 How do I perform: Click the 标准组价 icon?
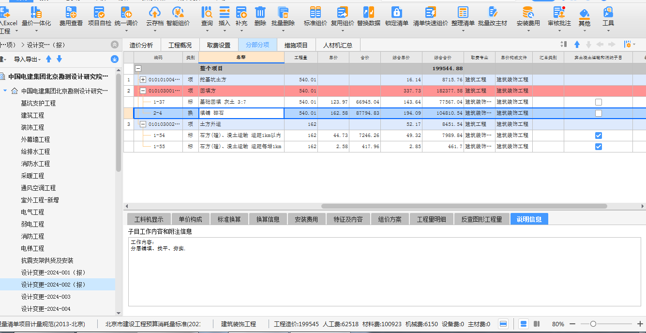[315, 13]
